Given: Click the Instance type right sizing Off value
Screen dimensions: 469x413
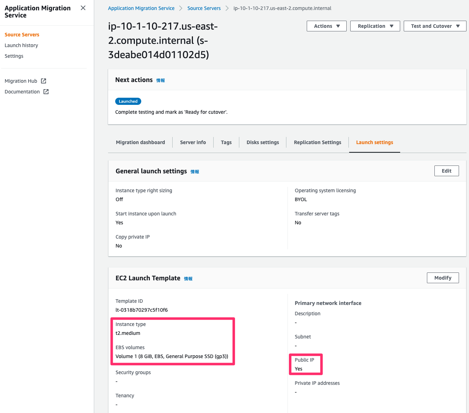Looking at the screenshot, I should tap(119, 199).
